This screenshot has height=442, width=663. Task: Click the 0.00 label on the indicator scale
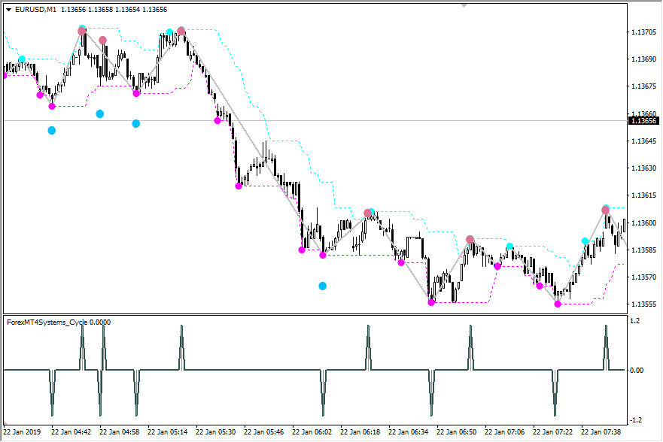[636, 370]
